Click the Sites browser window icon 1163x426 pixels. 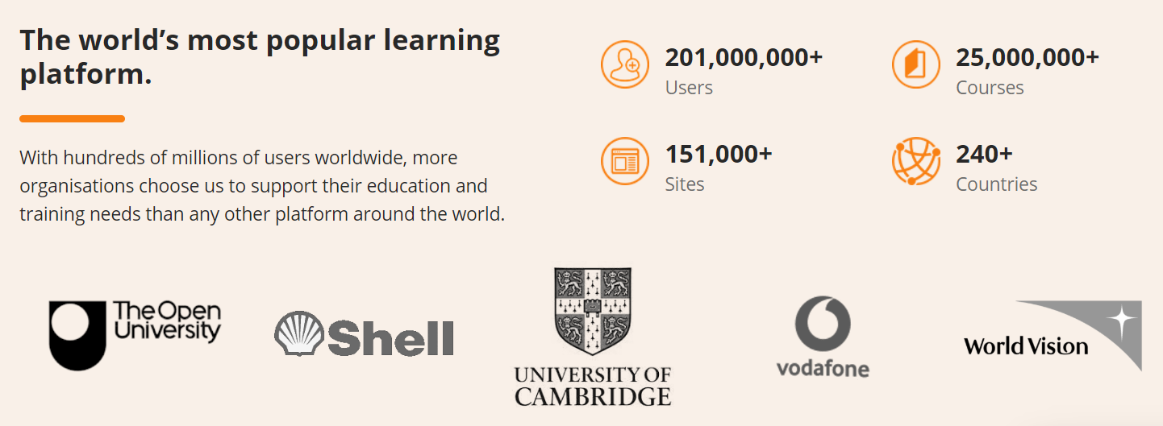coord(625,161)
